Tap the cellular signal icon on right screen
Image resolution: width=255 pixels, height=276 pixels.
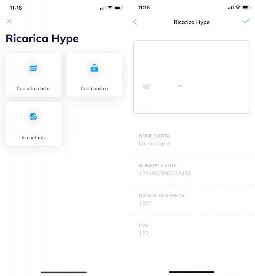(231, 8)
